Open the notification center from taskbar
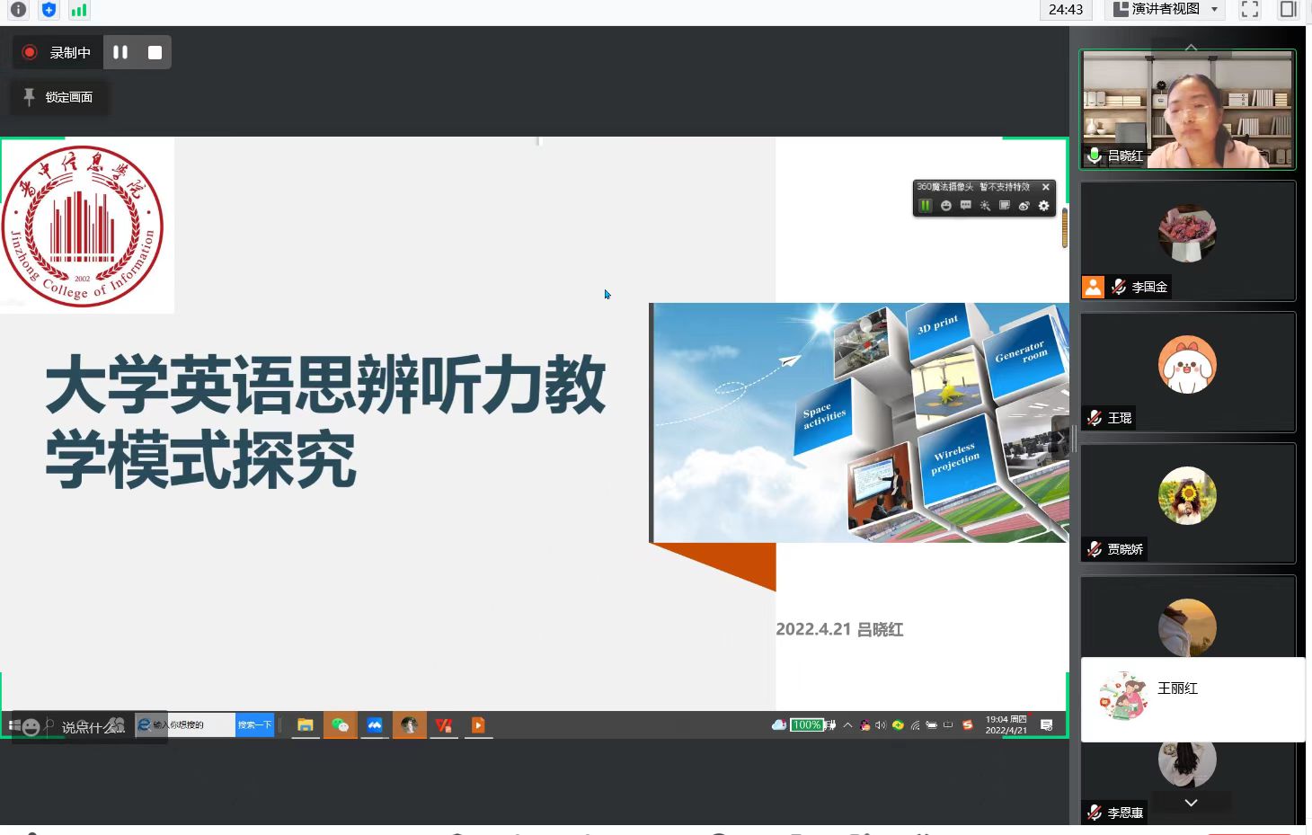The width and height of the screenshot is (1312, 835). coord(1045,724)
